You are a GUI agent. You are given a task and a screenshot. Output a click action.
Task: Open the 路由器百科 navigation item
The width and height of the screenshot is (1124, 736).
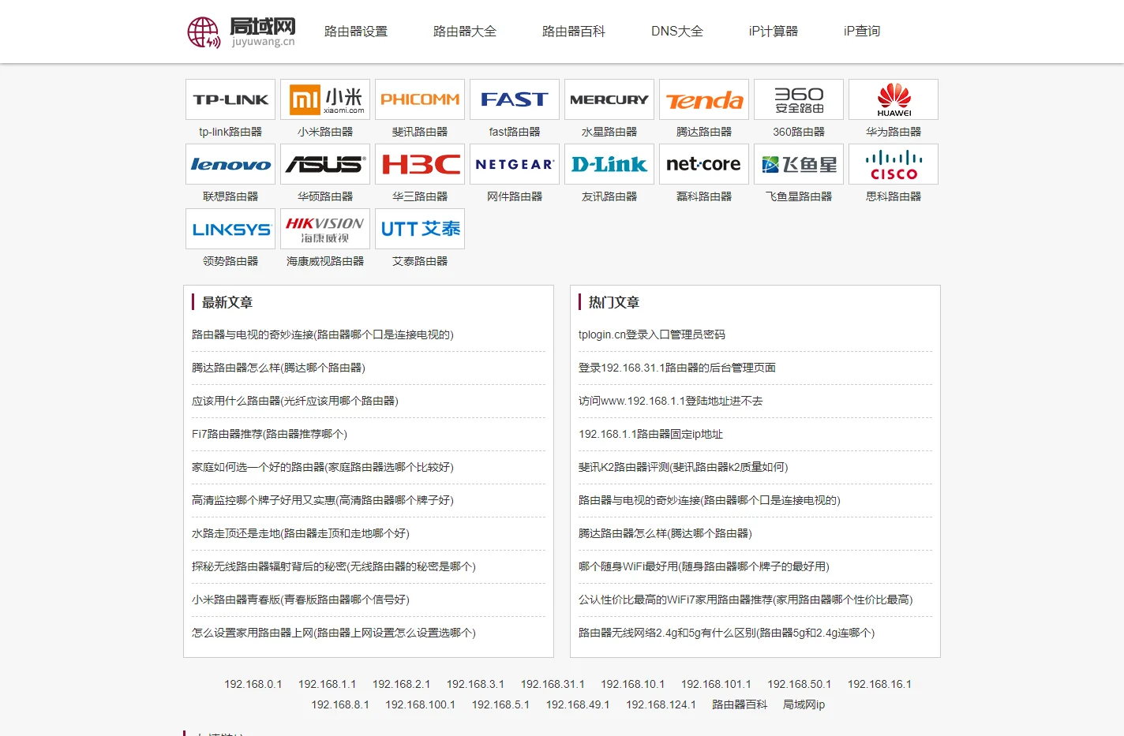tap(574, 32)
